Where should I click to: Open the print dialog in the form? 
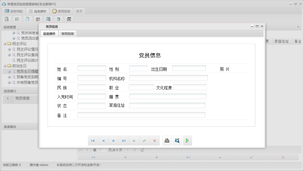tap(167, 140)
